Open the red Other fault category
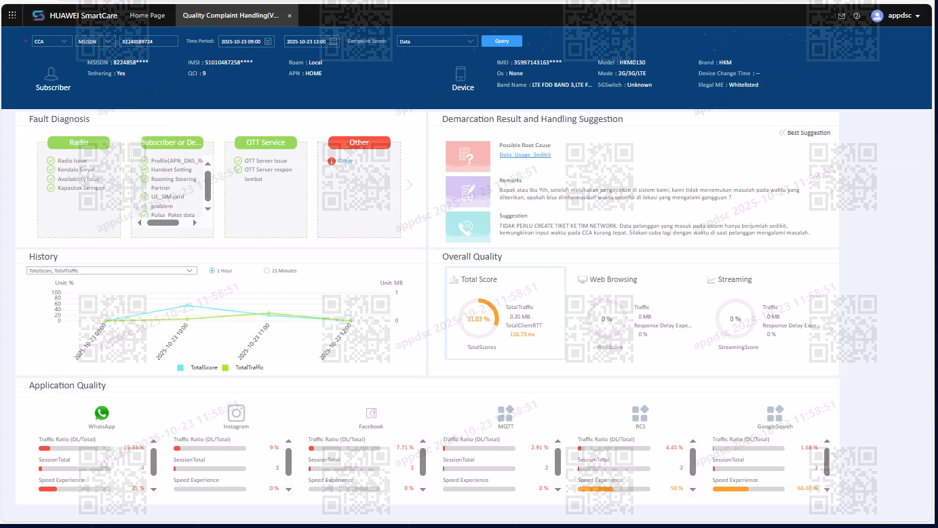938x528 pixels. 359,142
